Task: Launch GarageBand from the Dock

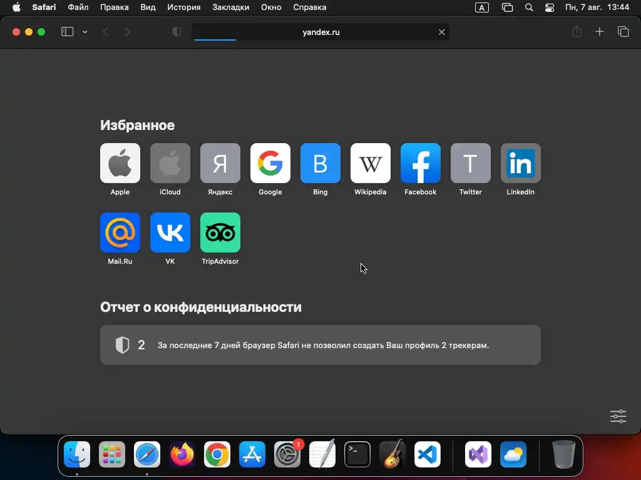Action: coord(392,454)
